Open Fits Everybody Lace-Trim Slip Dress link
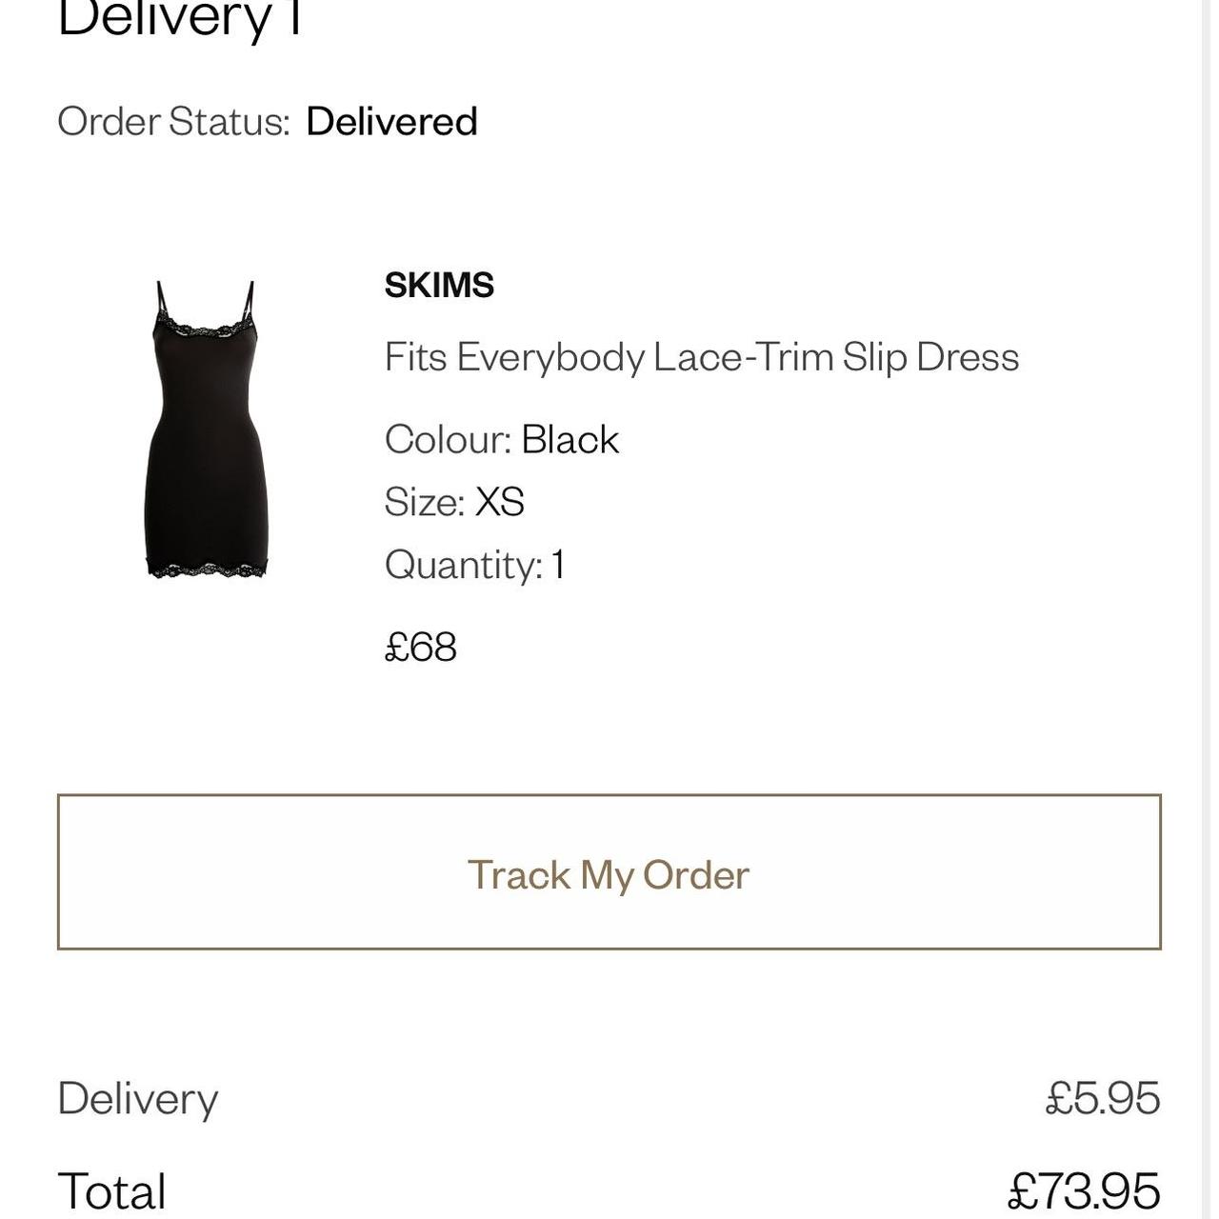The height and width of the screenshot is (1219, 1219). point(701,357)
